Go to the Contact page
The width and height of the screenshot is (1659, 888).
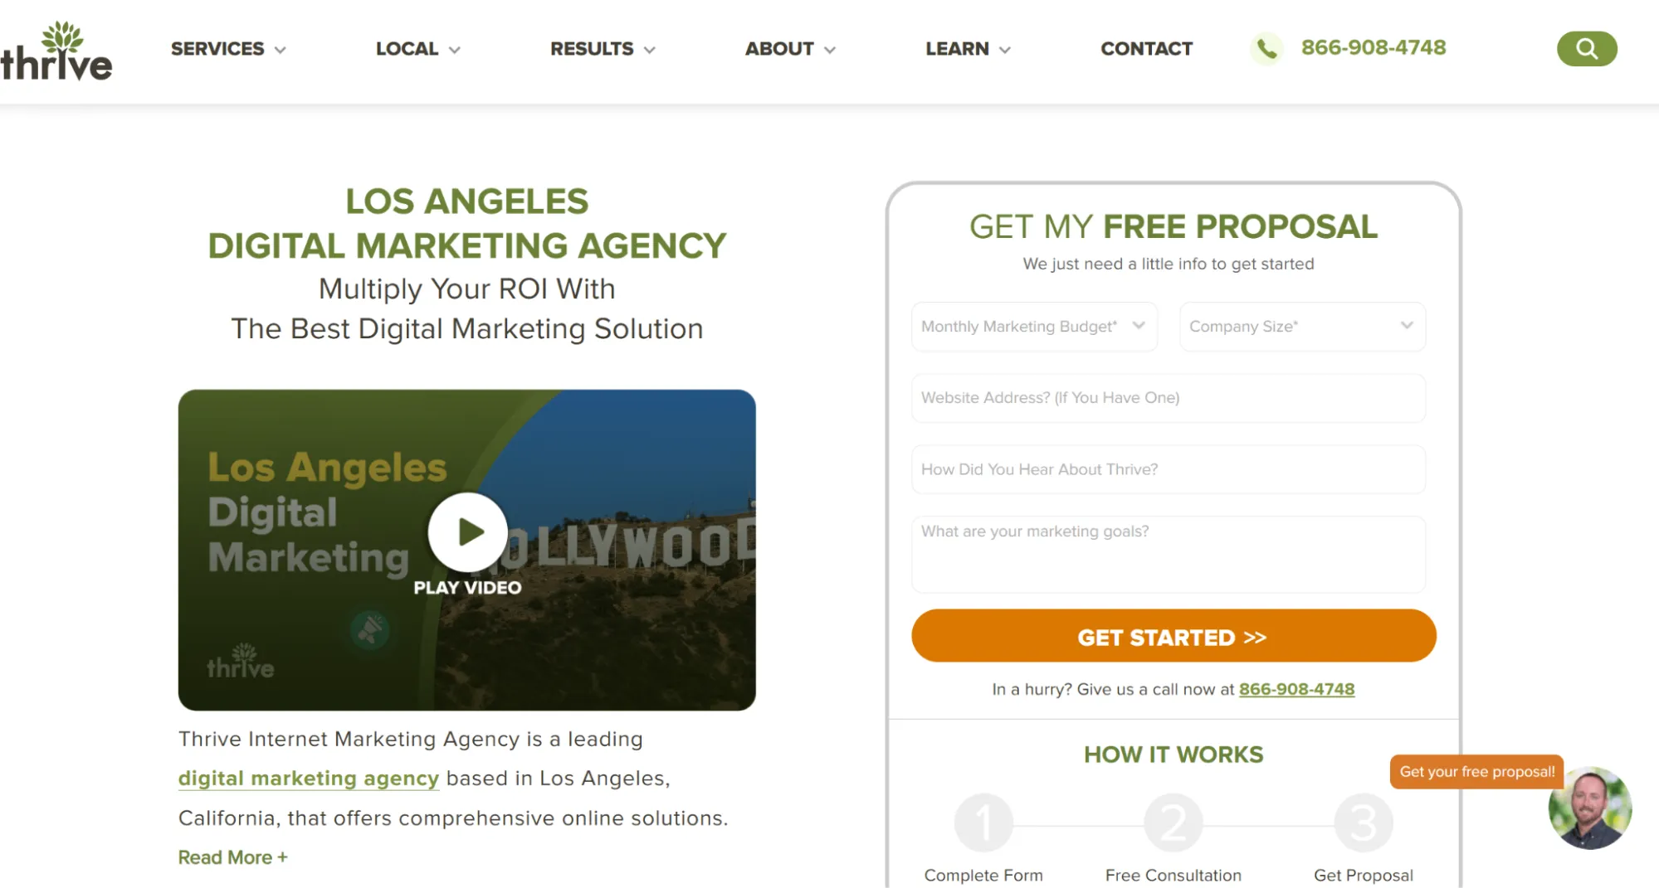[x=1146, y=49]
